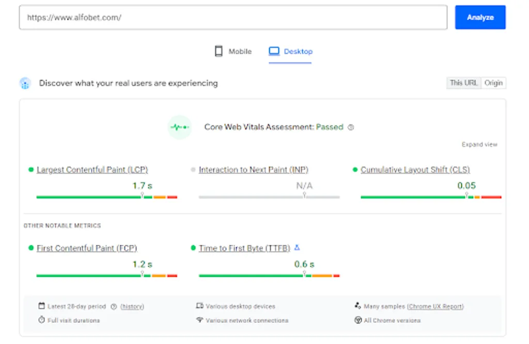Click the experimental flask icon beside TTFB
Image resolution: width=529 pixels, height=344 pixels.
click(297, 247)
